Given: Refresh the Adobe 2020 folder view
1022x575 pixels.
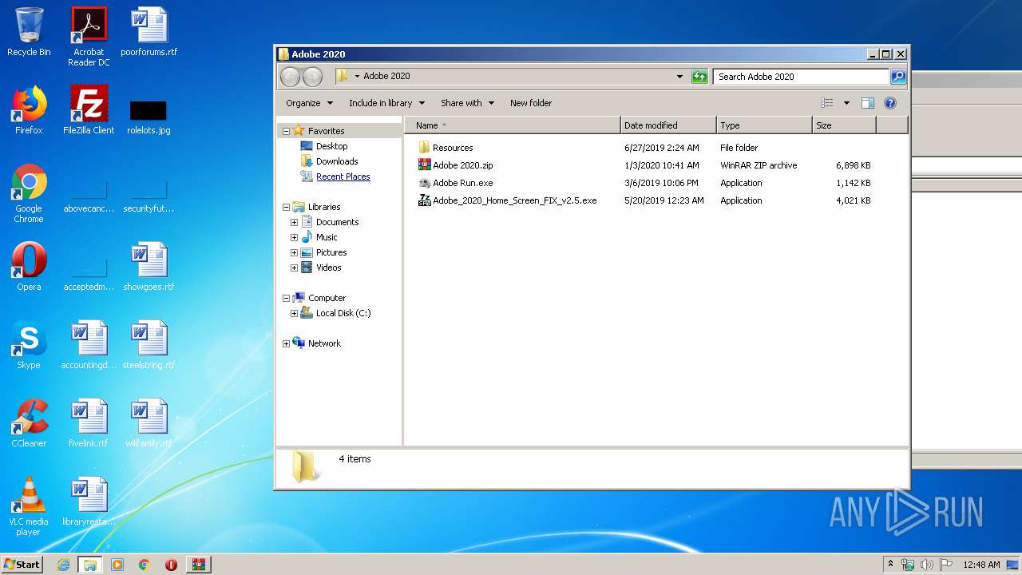Looking at the screenshot, I should point(699,77).
